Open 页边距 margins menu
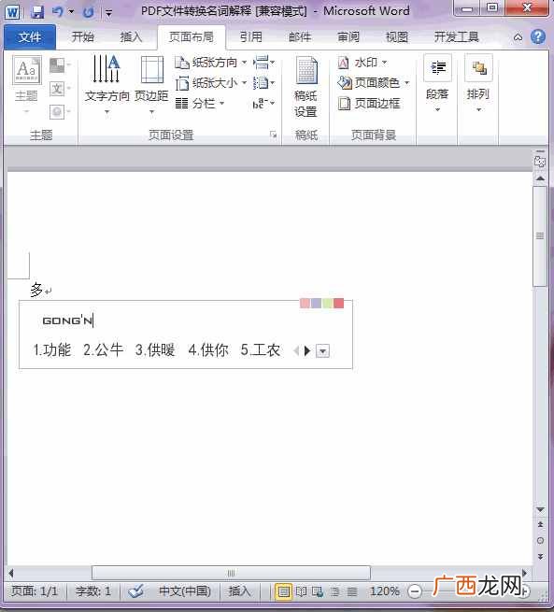 tap(151, 85)
